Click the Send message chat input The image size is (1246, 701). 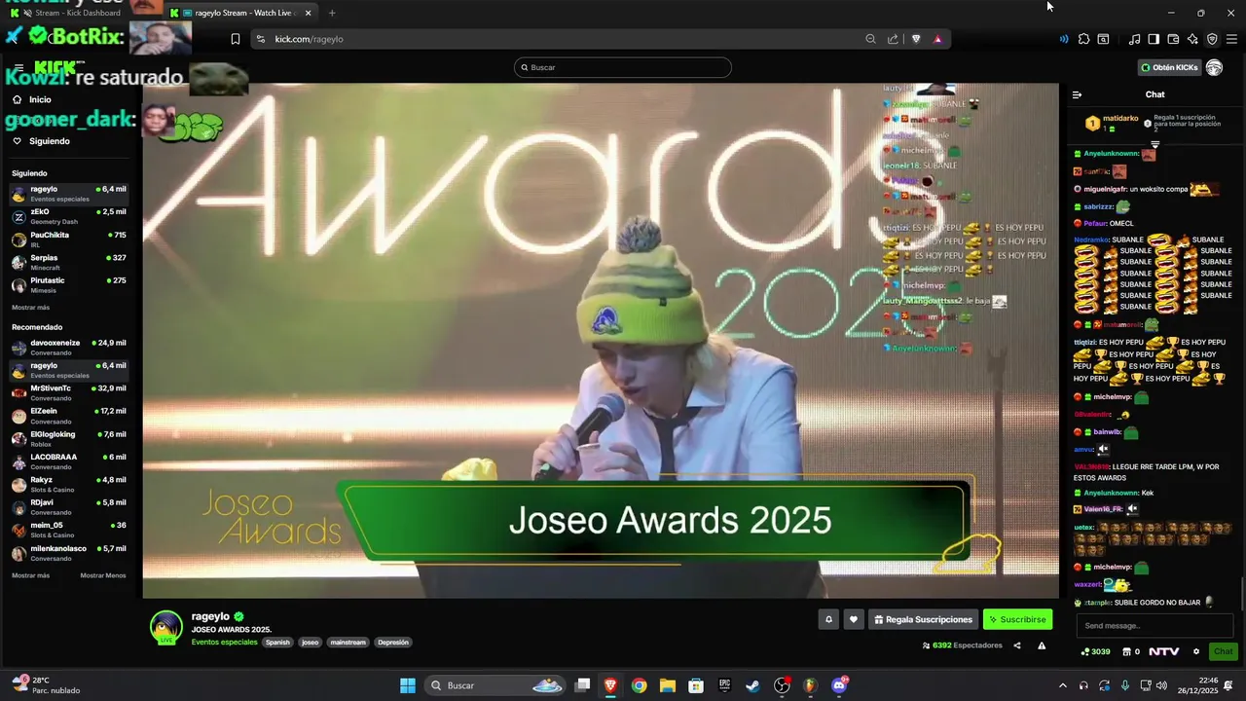[1155, 626]
